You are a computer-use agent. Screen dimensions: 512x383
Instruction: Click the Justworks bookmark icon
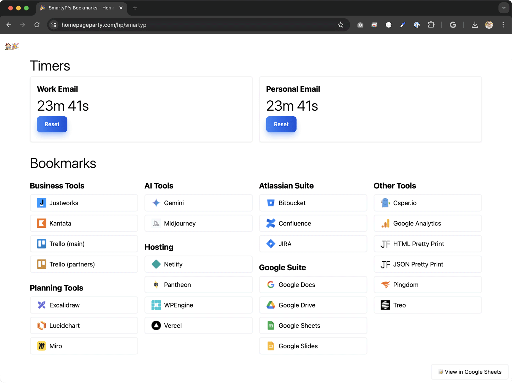(x=41, y=203)
